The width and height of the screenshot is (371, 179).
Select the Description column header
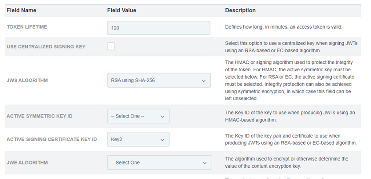pos(240,11)
